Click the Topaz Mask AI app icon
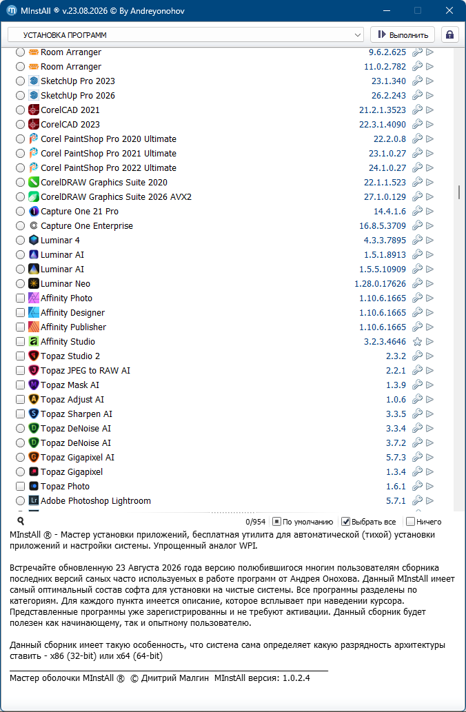This screenshot has height=712, width=466. (34, 385)
